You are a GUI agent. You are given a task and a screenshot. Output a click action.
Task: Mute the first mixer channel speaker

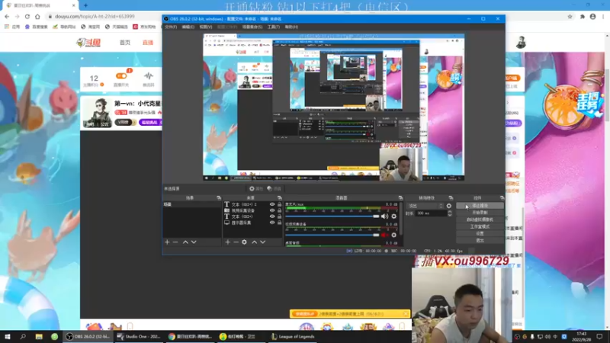[384, 216]
